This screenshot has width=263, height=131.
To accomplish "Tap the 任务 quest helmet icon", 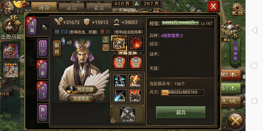I will [11, 25].
